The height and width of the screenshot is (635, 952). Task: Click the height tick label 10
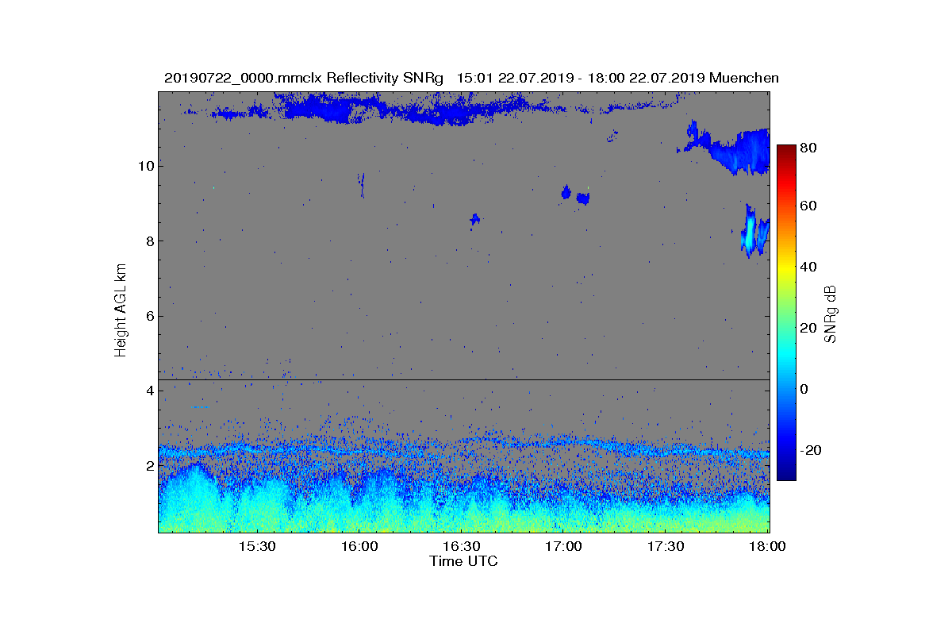click(x=144, y=166)
